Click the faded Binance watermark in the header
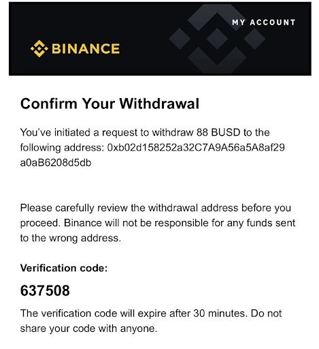The height and width of the screenshot is (349, 319). point(217,39)
